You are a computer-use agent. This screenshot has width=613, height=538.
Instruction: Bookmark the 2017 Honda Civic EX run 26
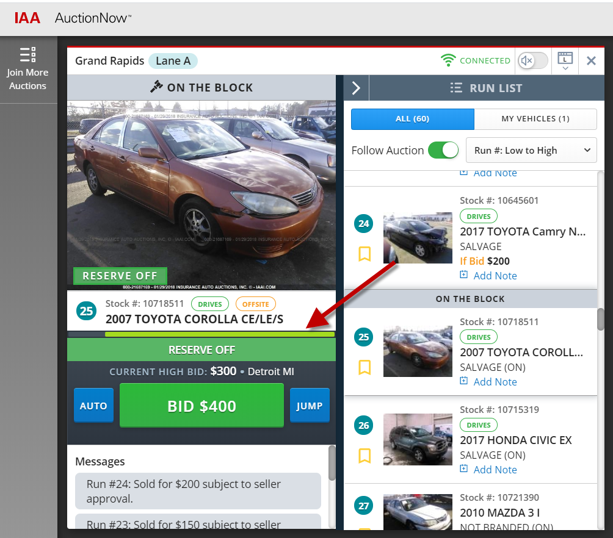point(365,456)
